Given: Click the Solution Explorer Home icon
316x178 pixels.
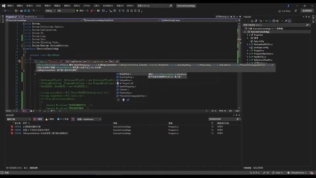Looking at the screenshot, I should (x=252, y=21).
